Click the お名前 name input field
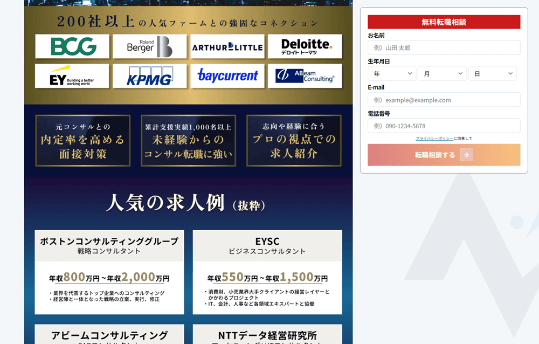The width and height of the screenshot is (539, 344). point(444,47)
